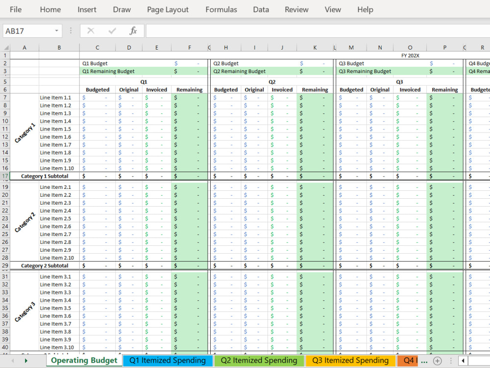
Task: Select the Review ribbon tab
Action: click(296, 9)
